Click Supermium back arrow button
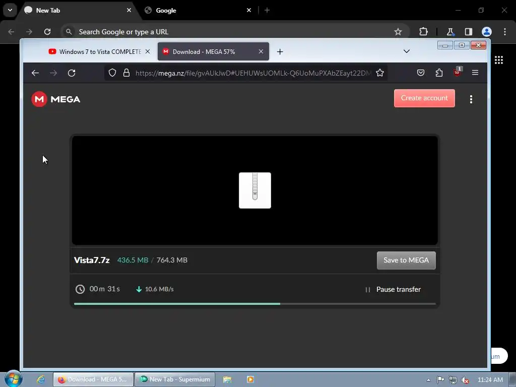This screenshot has height=387, width=516. (11, 32)
